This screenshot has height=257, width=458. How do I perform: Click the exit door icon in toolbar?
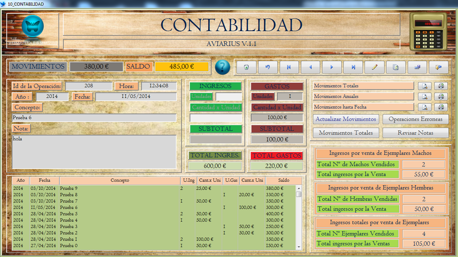(439, 67)
